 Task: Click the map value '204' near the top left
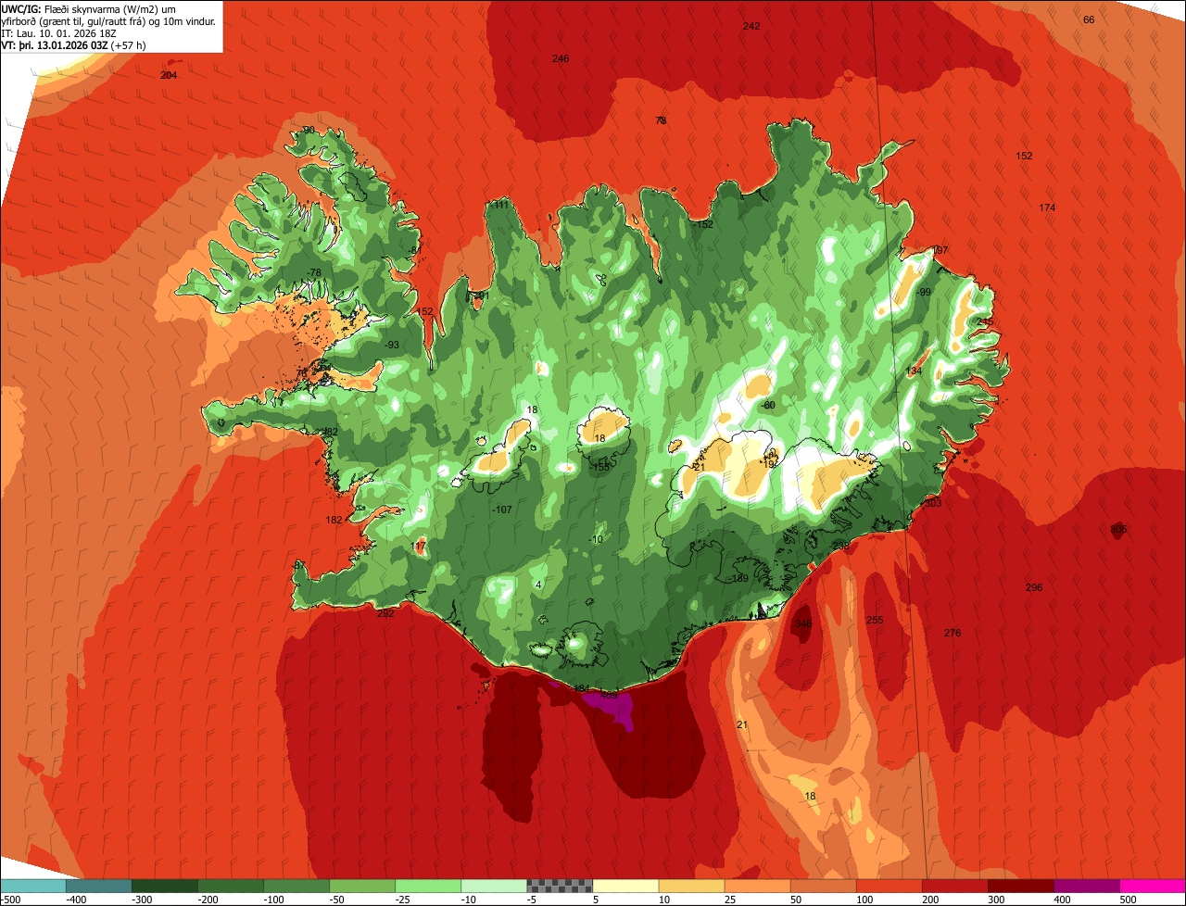(x=169, y=75)
